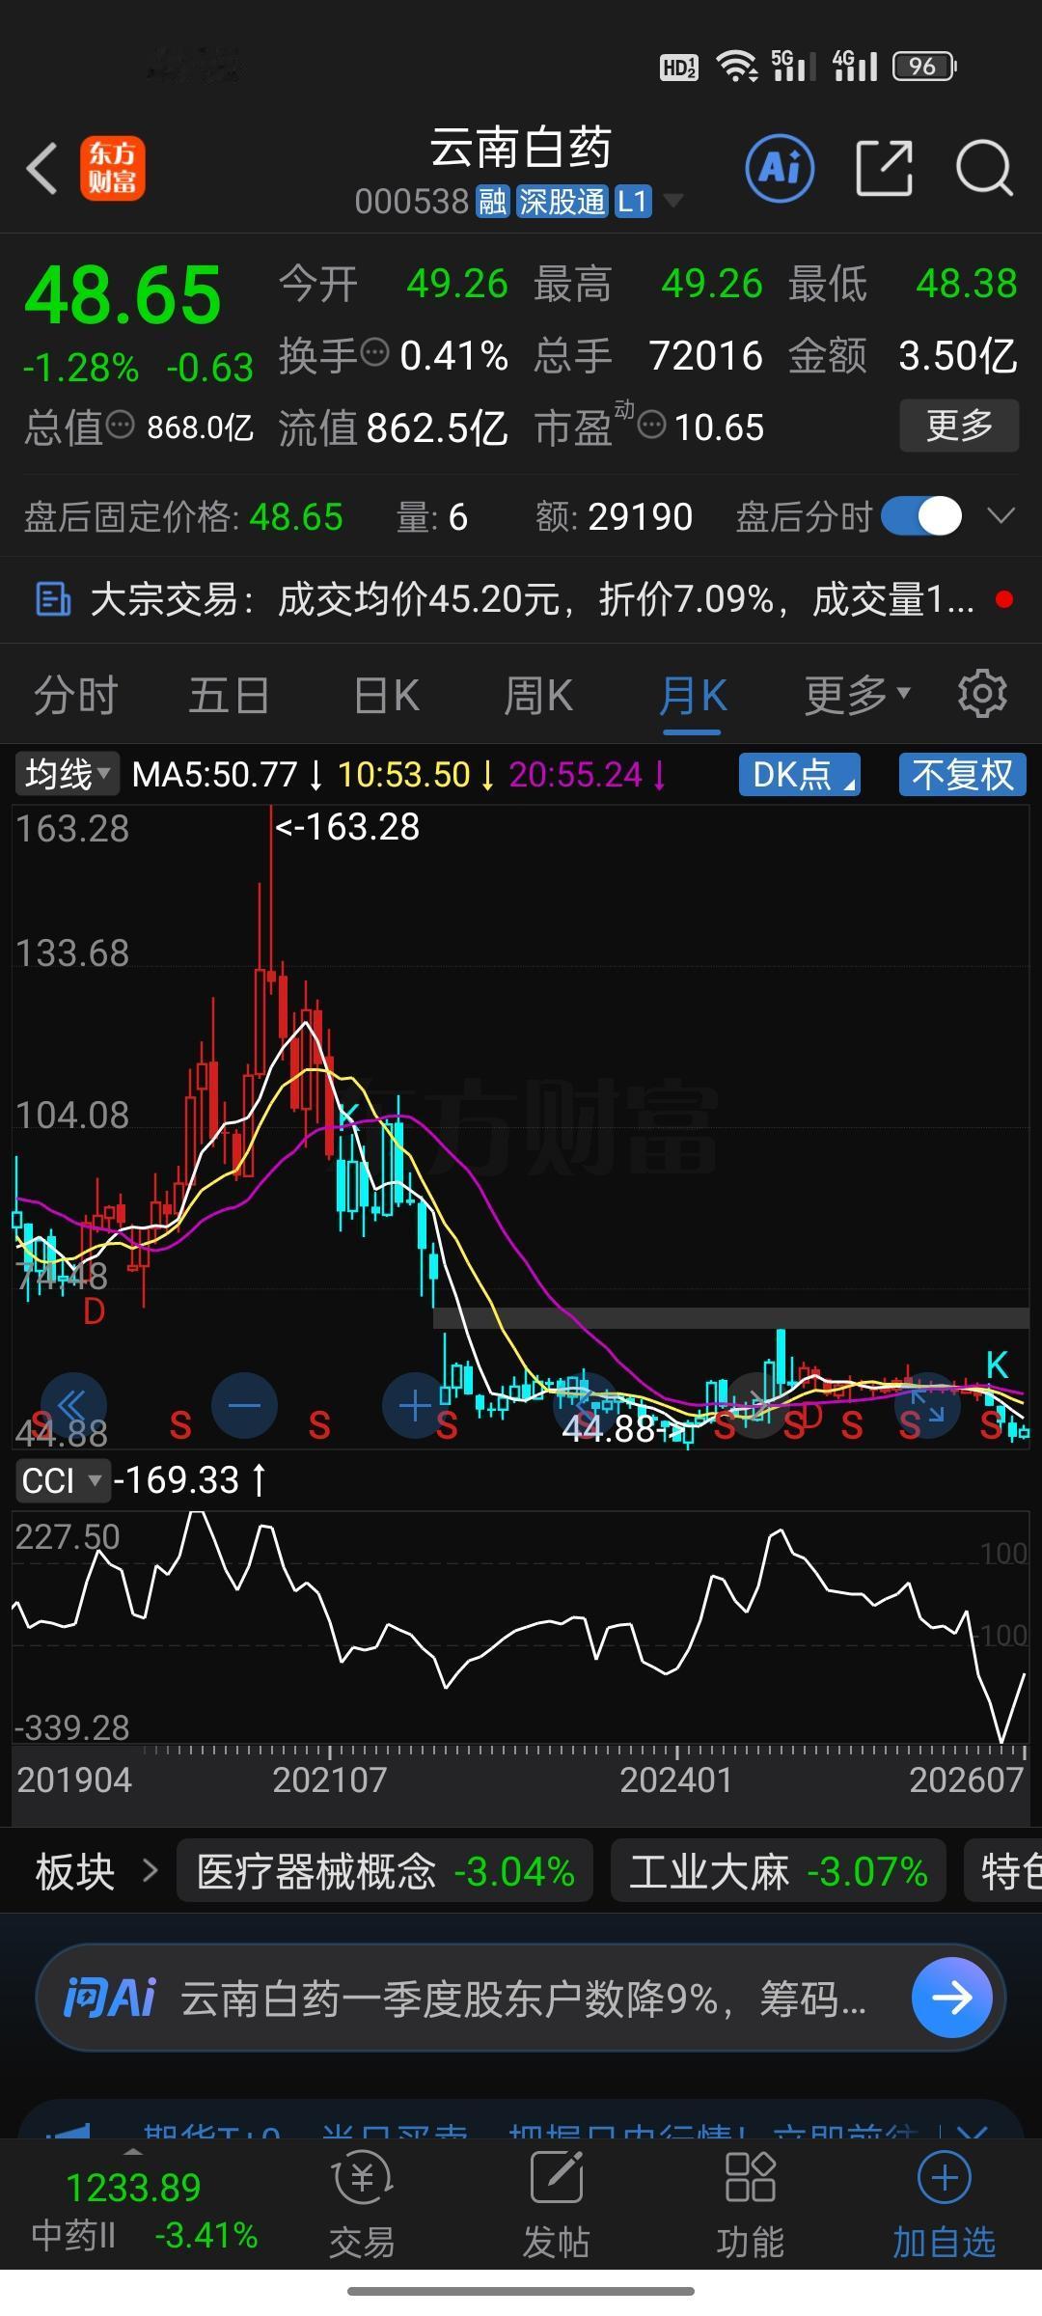The image size is (1042, 2316).
Task: Switch to 周K tab
Action: [538, 695]
